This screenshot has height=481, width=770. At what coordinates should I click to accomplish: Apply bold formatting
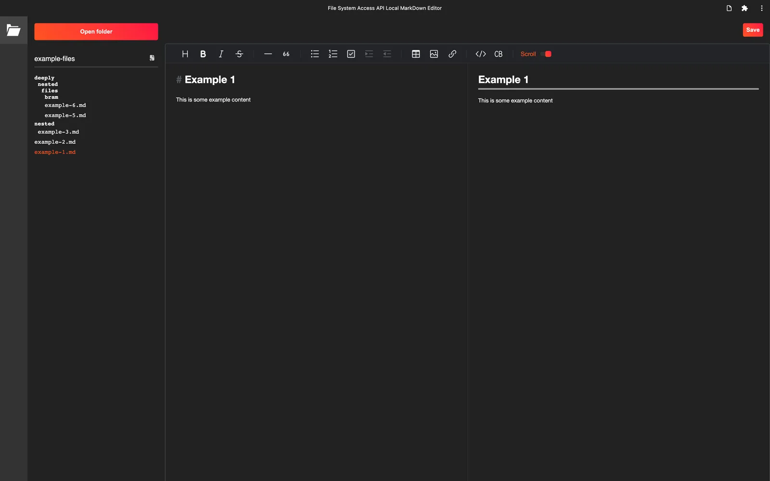203,54
